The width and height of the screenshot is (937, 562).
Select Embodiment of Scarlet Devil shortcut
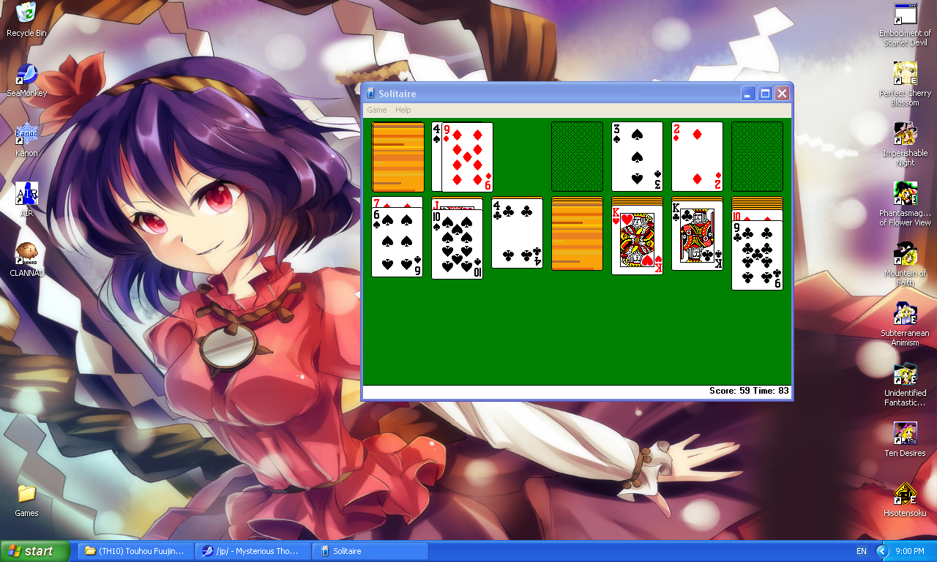coord(905,24)
